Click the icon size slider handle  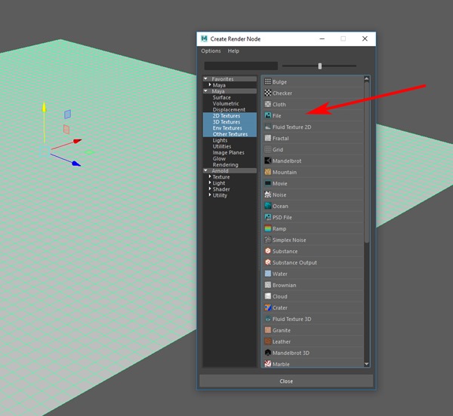(320, 66)
